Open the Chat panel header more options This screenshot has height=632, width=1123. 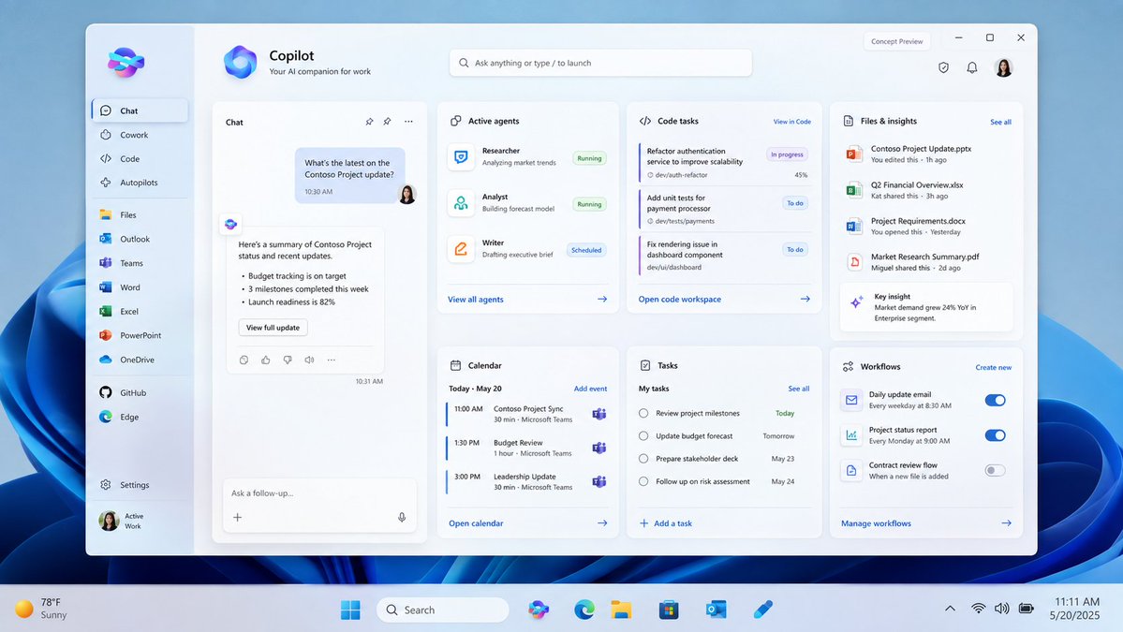point(408,122)
